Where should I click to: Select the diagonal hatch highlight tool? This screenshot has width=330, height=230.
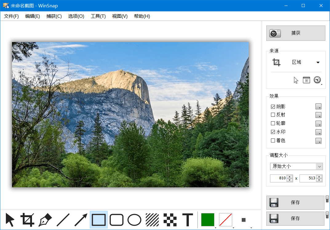click(152, 220)
